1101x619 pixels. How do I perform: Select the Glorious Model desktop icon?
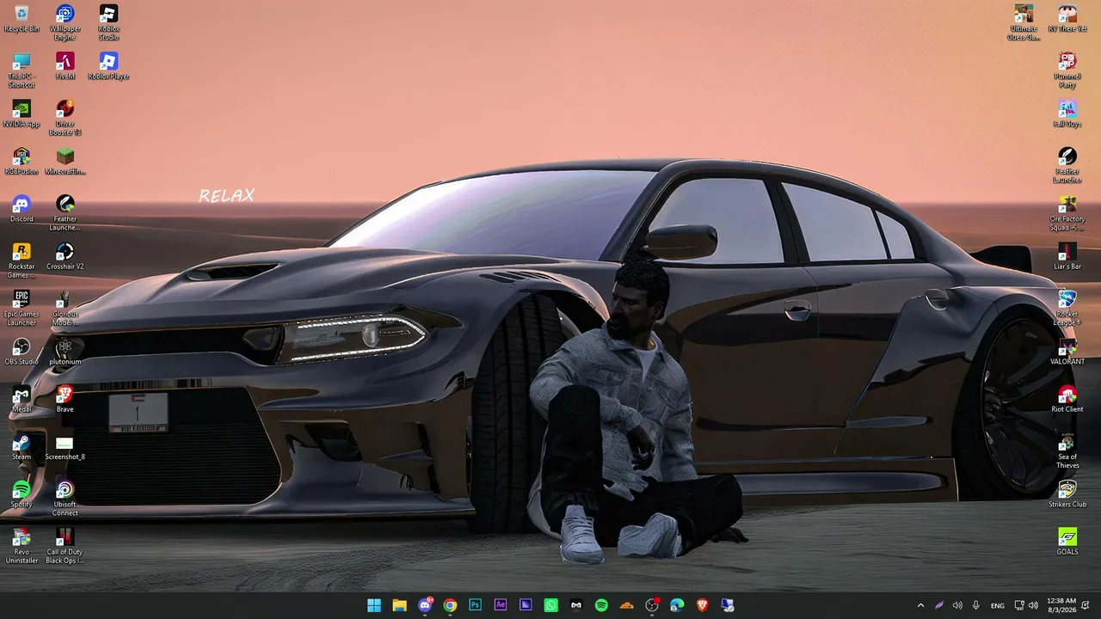click(x=65, y=308)
